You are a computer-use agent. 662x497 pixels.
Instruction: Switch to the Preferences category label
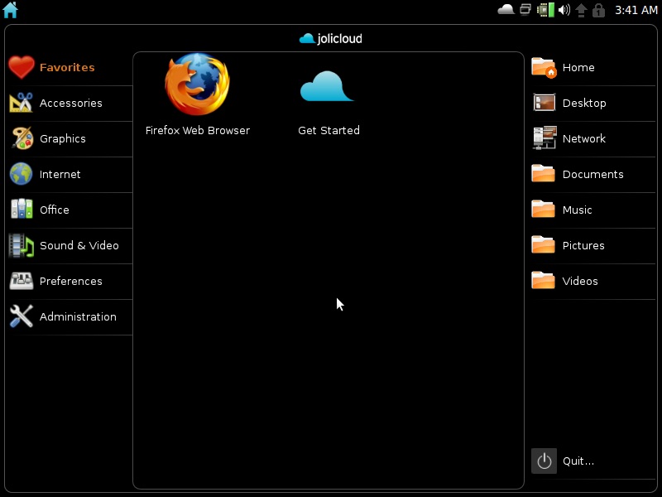[x=71, y=281]
